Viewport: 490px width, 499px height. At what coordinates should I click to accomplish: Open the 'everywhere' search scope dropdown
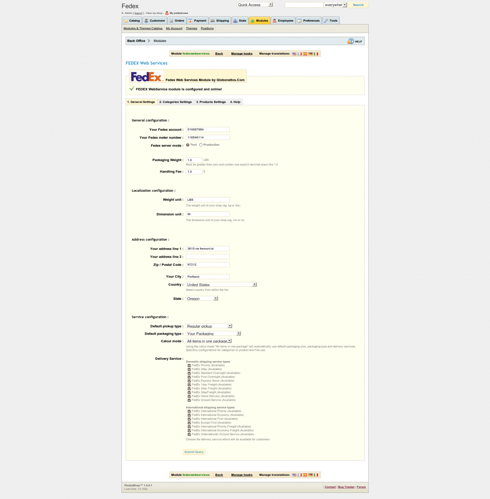336,5
